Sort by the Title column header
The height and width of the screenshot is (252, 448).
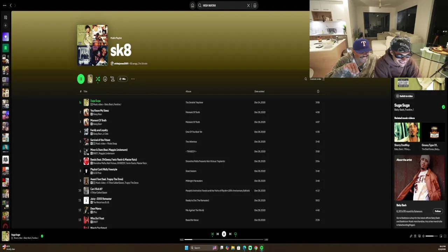point(85,91)
